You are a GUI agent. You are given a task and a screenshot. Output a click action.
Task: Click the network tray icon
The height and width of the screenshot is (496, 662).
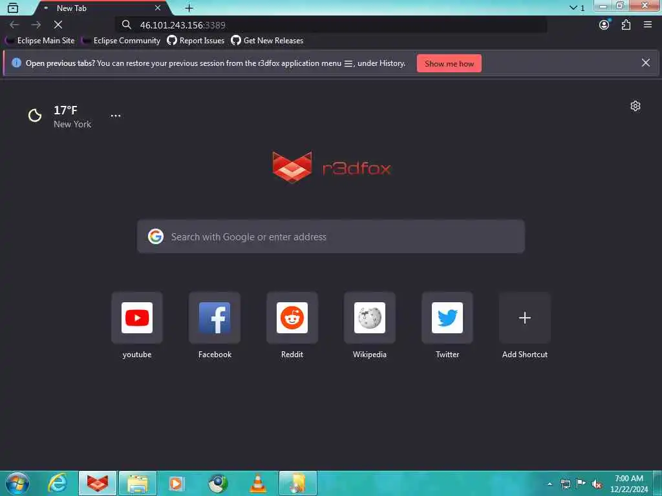click(566, 484)
